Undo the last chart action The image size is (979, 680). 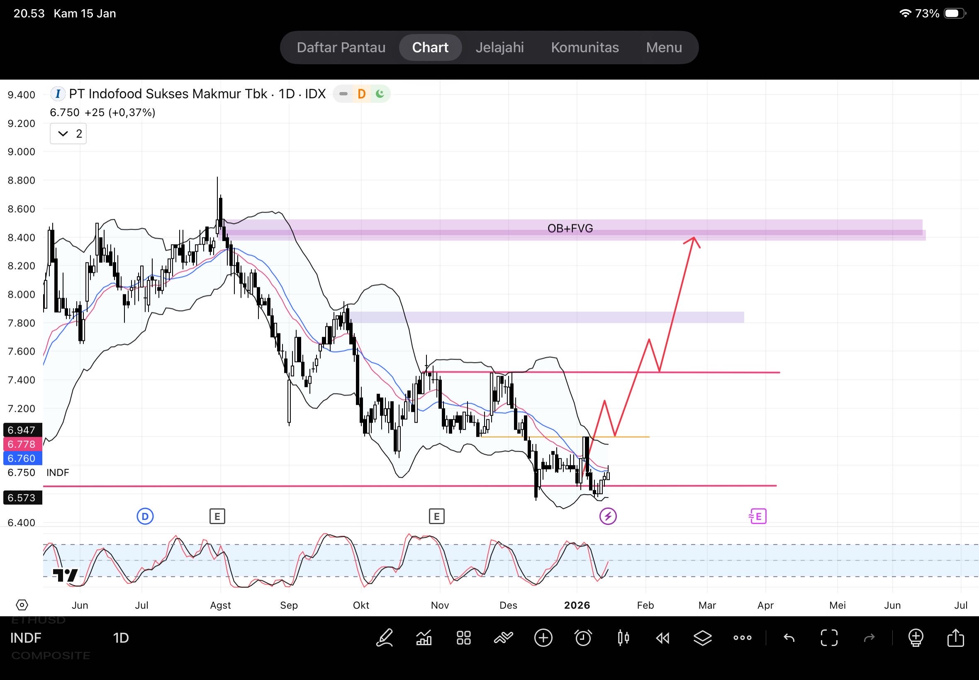[x=789, y=638]
